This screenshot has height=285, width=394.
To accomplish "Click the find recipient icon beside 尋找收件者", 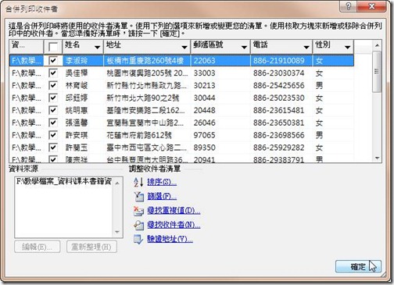I will pyautogui.click(x=138, y=225).
